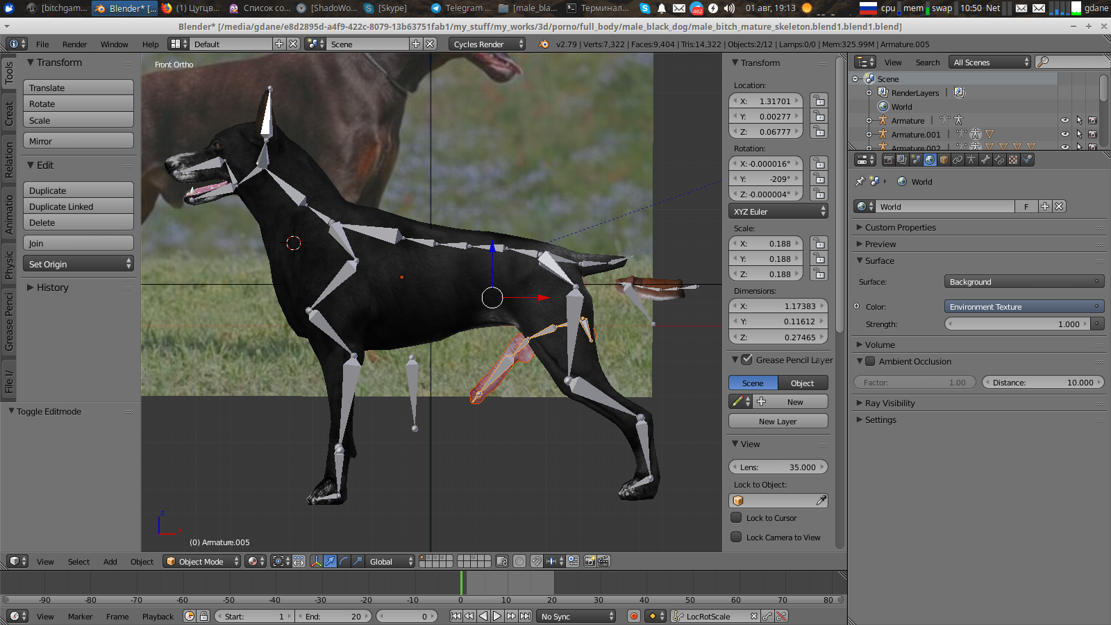Open the Object properties cube tab

point(944,160)
